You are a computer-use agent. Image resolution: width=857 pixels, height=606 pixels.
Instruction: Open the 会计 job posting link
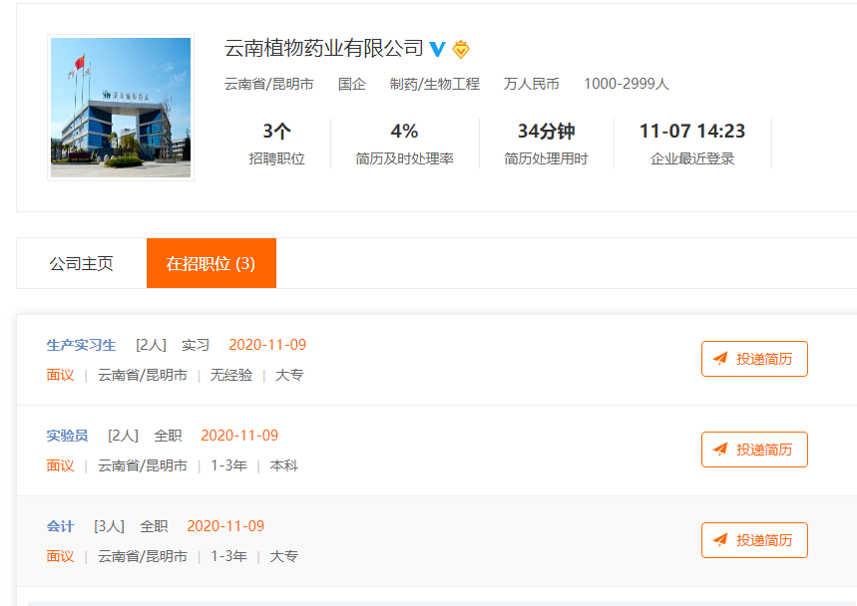60,526
